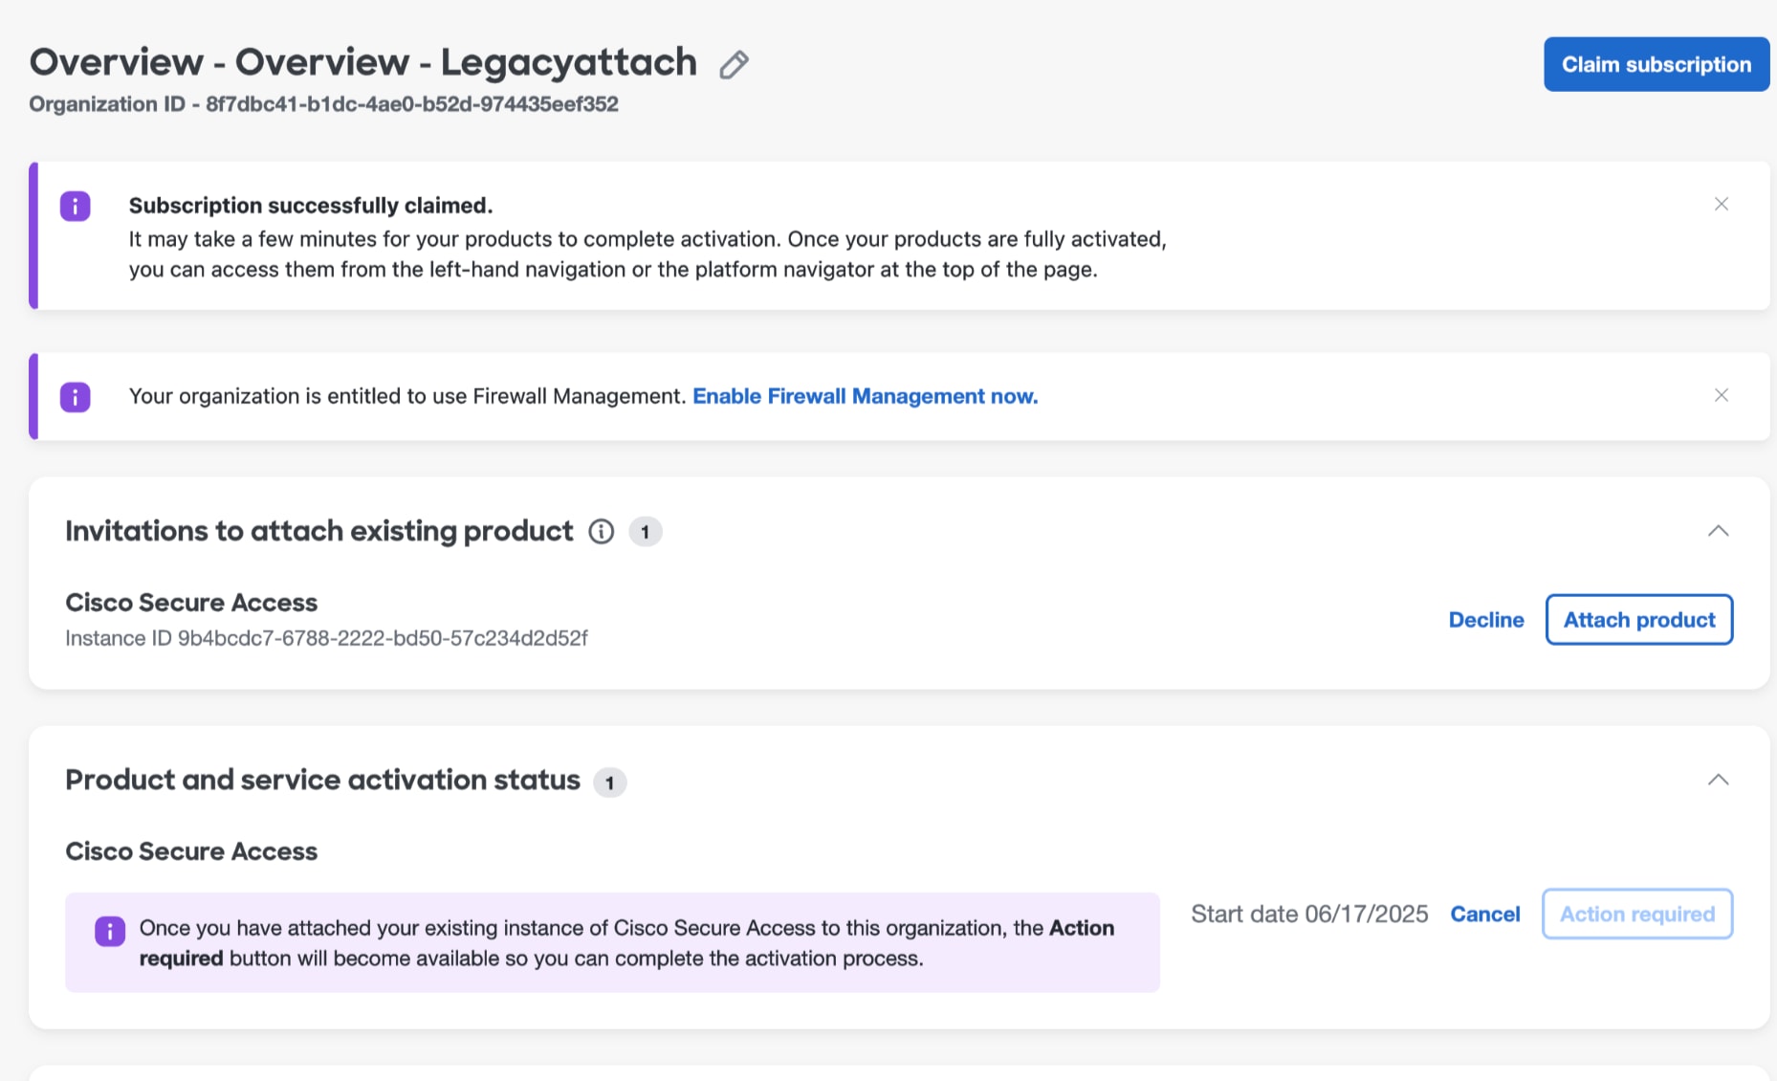Viewport: 1777px width, 1081px height.
Task: Cancel the Cisco Secure Access activation
Action: coord(1485,914)
